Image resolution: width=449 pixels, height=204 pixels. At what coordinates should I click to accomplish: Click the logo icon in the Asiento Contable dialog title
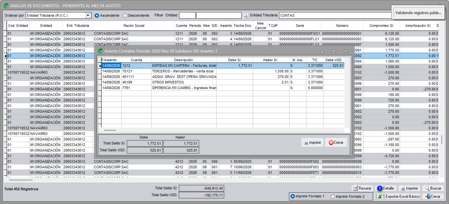tap(100, 51)
